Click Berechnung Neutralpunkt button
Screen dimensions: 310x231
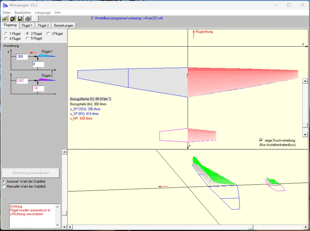click(x=31, y=173)
